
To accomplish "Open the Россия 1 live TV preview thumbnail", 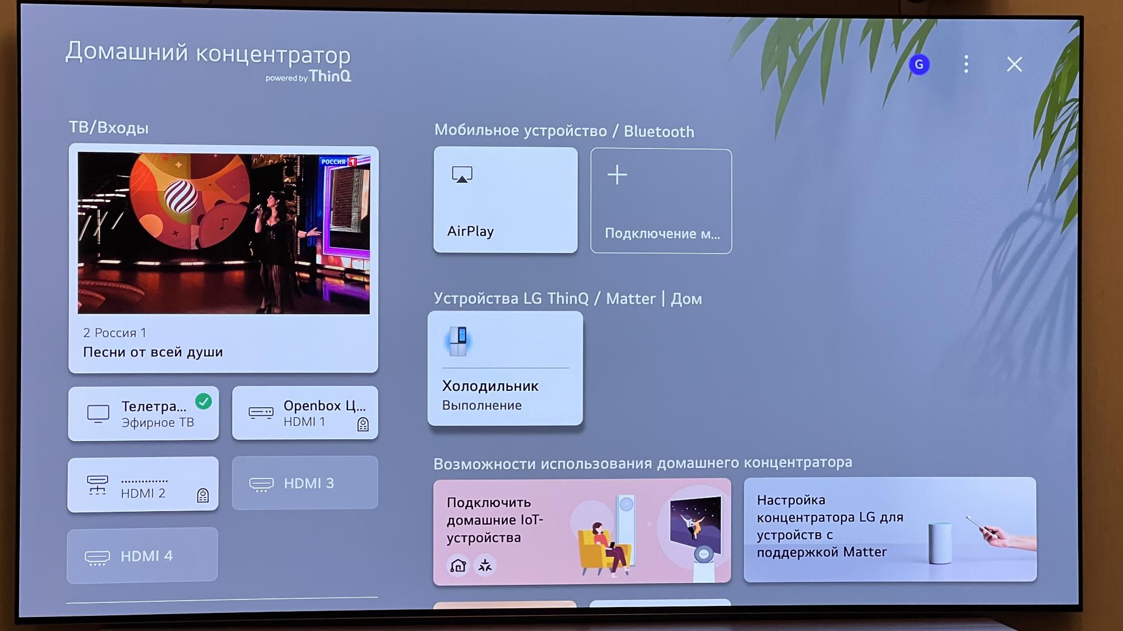I will pyautogui.click(x=223, y=233).
